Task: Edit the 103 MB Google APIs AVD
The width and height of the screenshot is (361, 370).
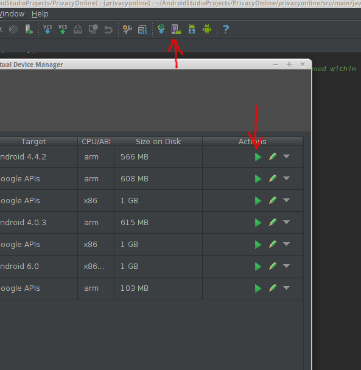Action: [x=273, y=288]
